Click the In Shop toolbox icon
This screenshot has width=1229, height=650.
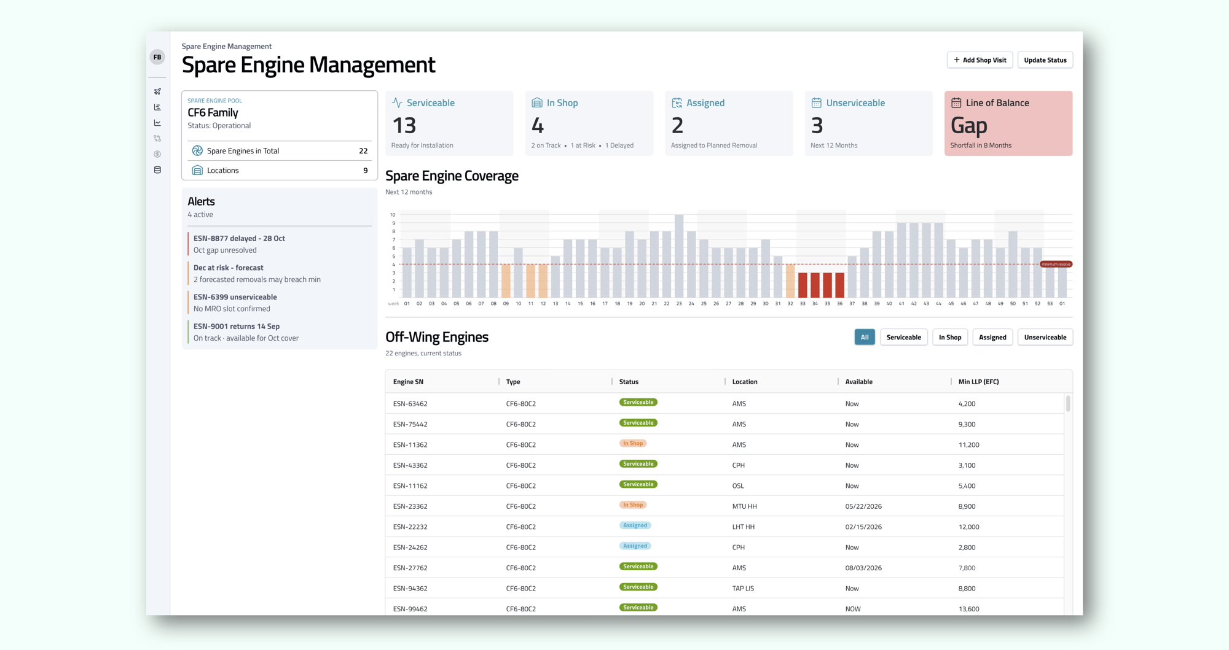(x=538, y=103)
